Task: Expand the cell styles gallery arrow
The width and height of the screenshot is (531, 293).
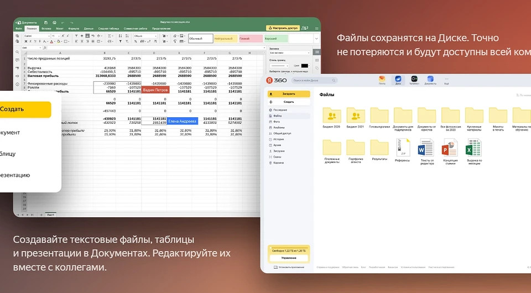Action: [x=317, y=39]
